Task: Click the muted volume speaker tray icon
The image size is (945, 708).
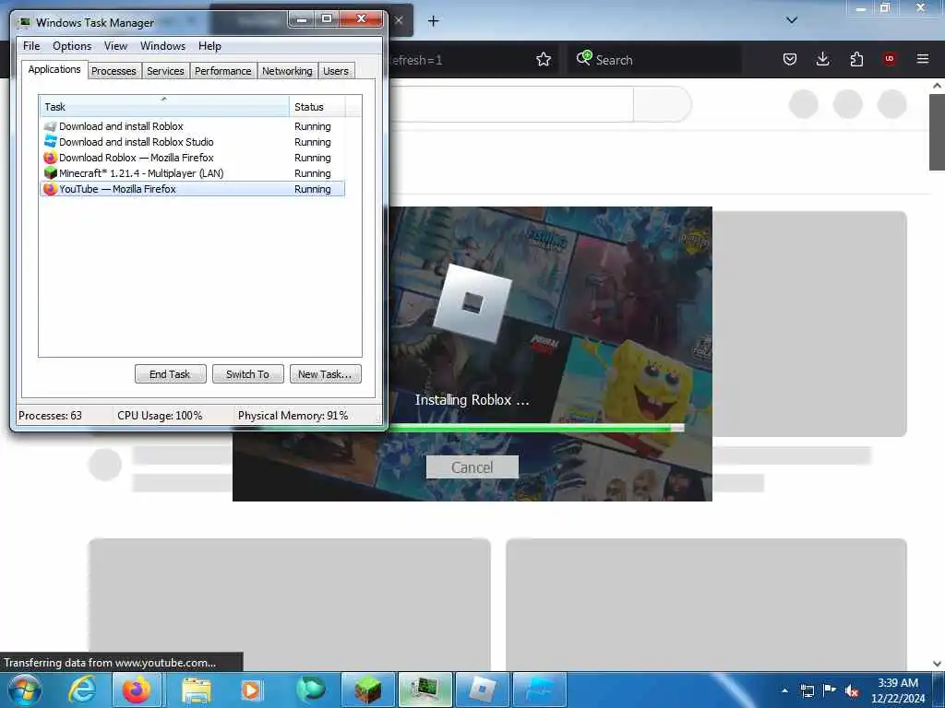Action: pyautogui.click(x=852, y=690)
